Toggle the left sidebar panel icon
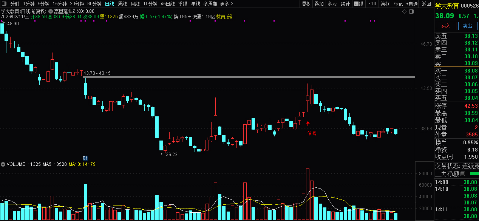 [4, 4]
